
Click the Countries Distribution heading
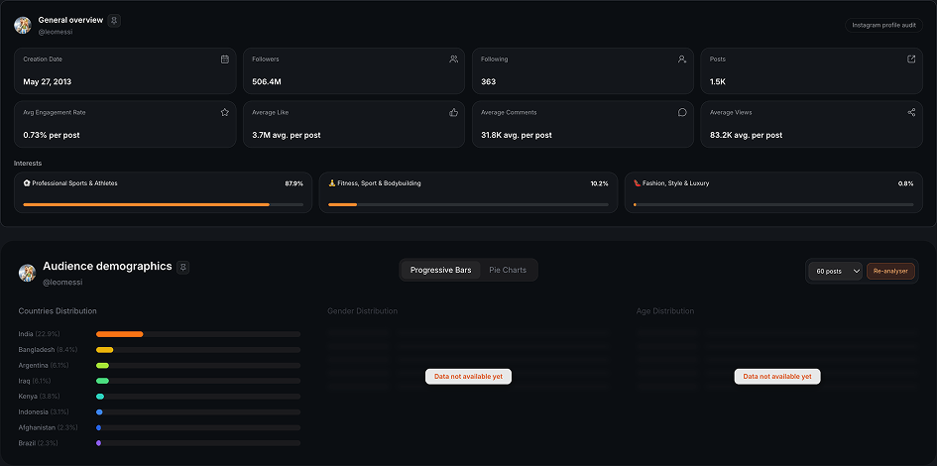58,311
